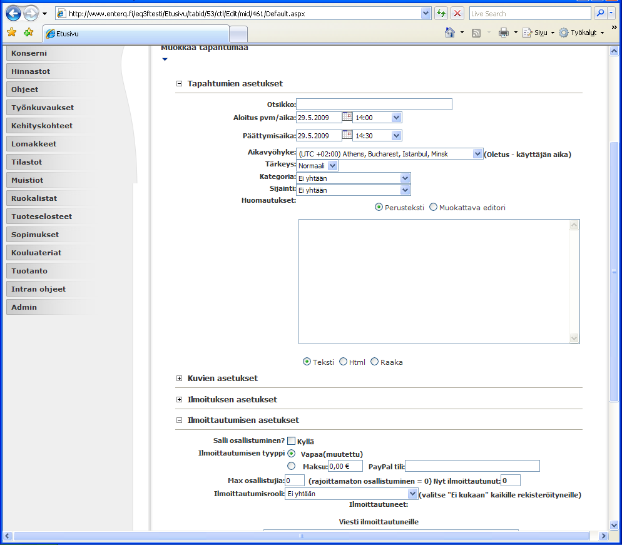622x545 pixels.
Task: Select the Muokattava editori radio button
Action: [433, 207]
